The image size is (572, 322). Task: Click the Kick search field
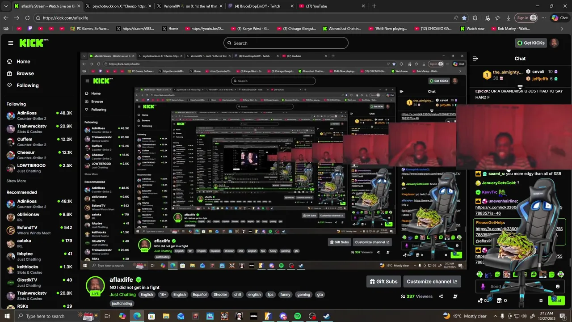click(286, 43)
